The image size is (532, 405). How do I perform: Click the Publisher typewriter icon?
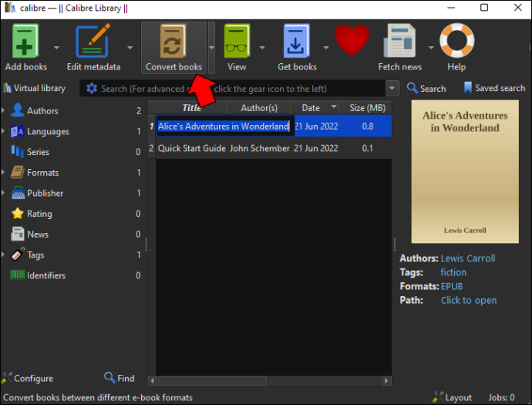point(17,193)
